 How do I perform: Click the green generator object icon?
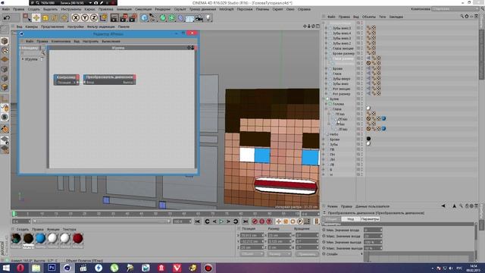(x=162, y=18)
